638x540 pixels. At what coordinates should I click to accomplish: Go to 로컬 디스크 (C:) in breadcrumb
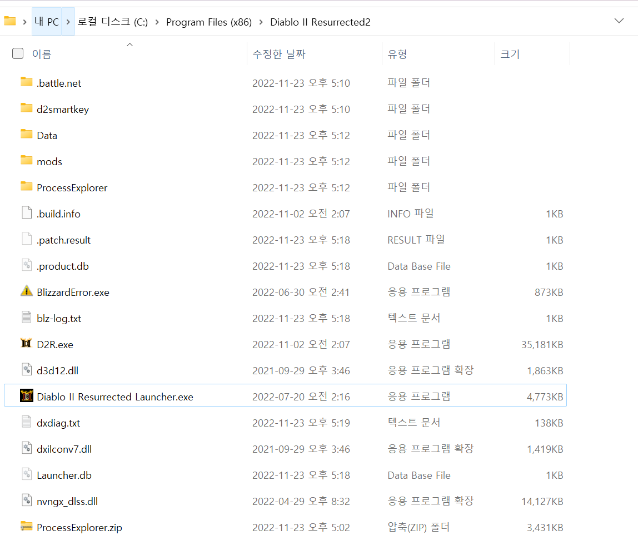pyautogui.click(x=113, y=22)
